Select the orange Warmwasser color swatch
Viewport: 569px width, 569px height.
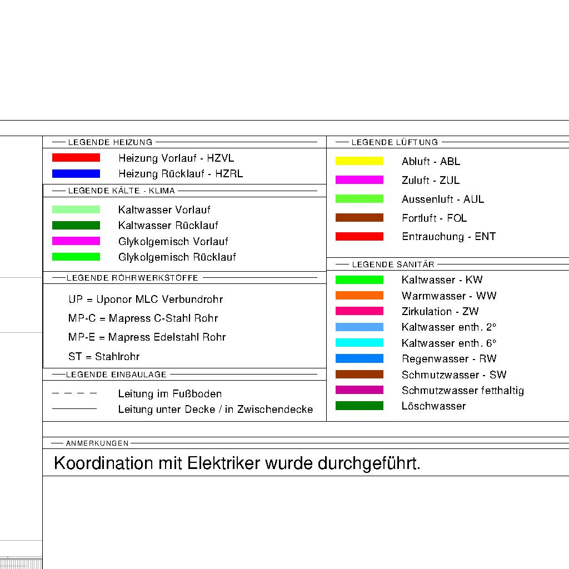[359, 296]
